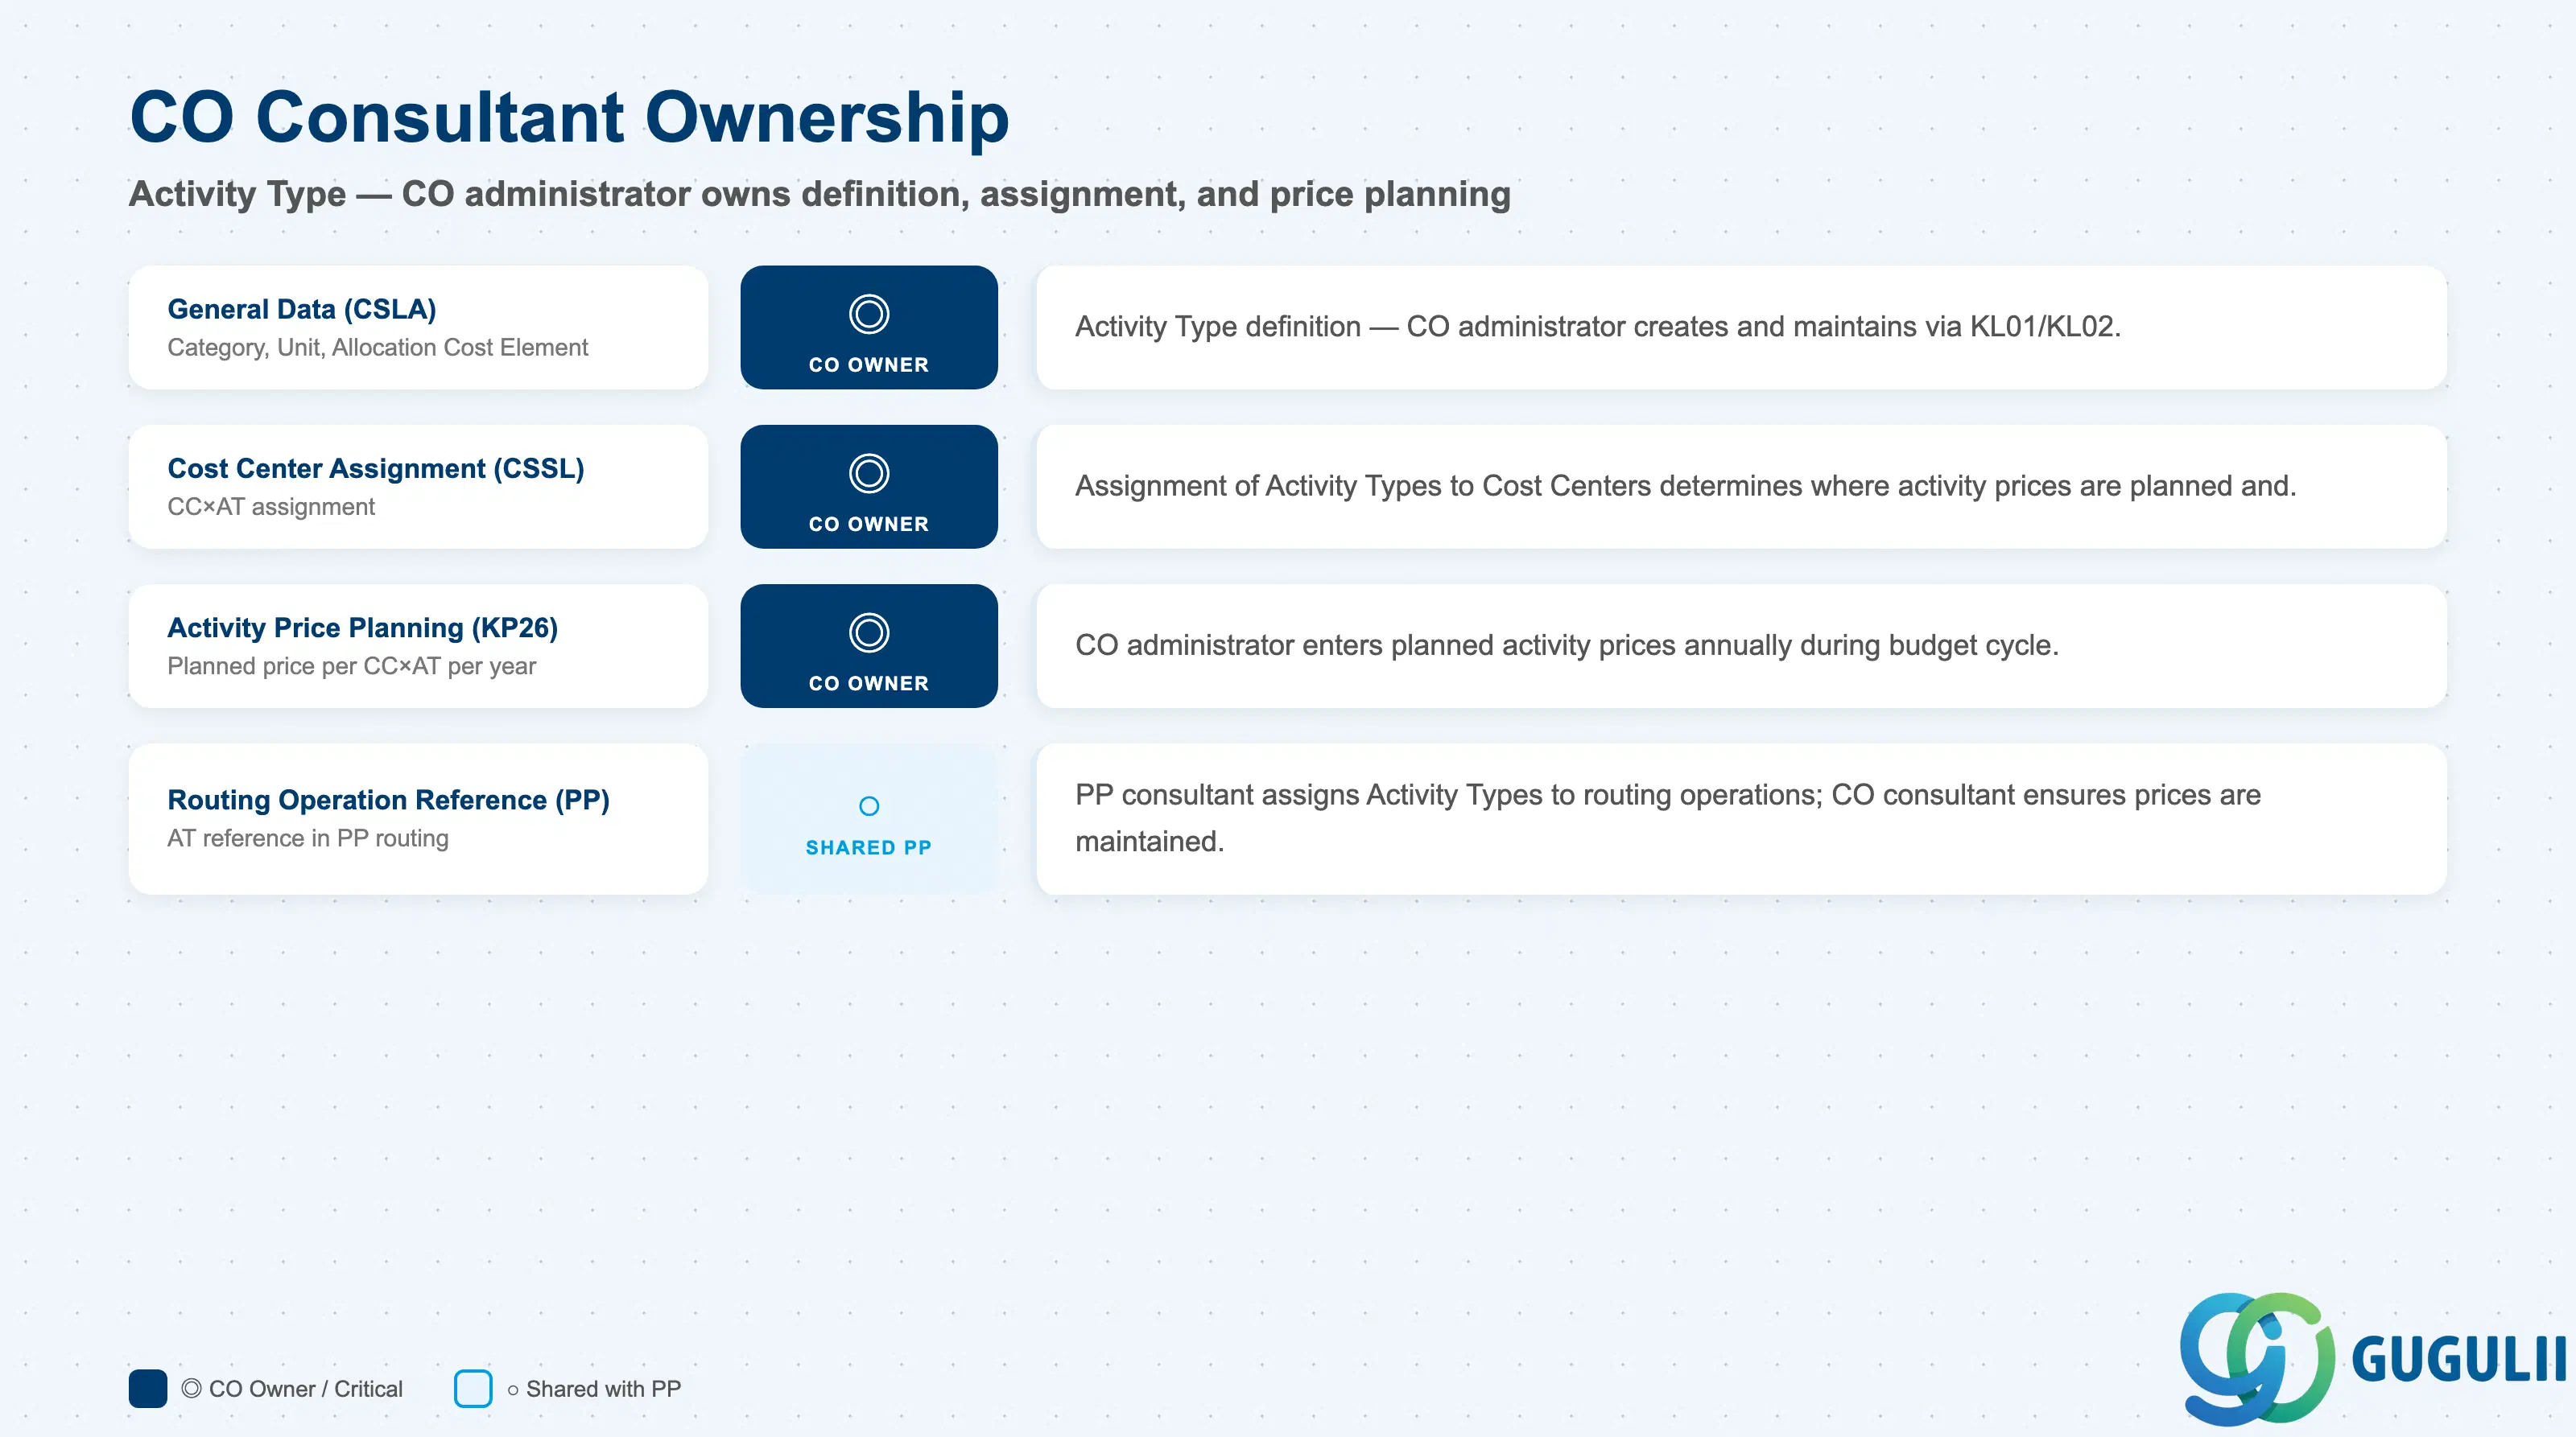Click 'Planned price per CC×AT per year' subtitle
The height and width of the screenshot is (1437, 2576).
pyautogui.click(x=352, y=665)
